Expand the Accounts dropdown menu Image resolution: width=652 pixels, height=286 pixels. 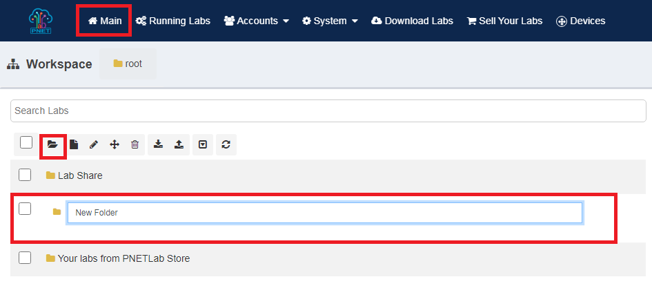point(256,21)
